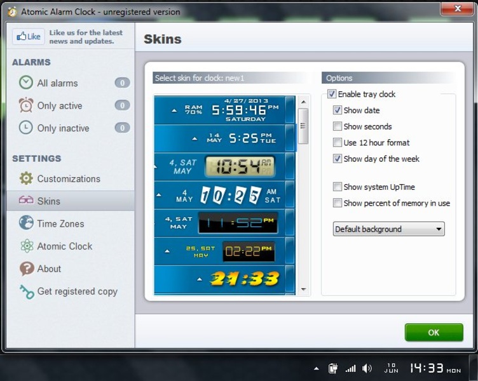The height and width of the screenshot is (381, 478).
Task: Click the Only inactive count badge
Action: pos(122,128)
